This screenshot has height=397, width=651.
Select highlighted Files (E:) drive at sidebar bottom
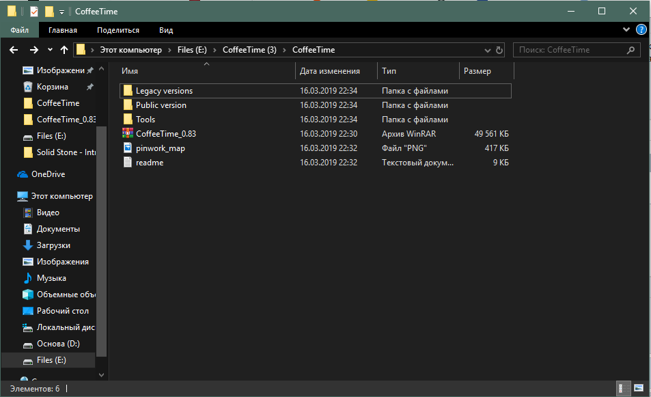49,360
